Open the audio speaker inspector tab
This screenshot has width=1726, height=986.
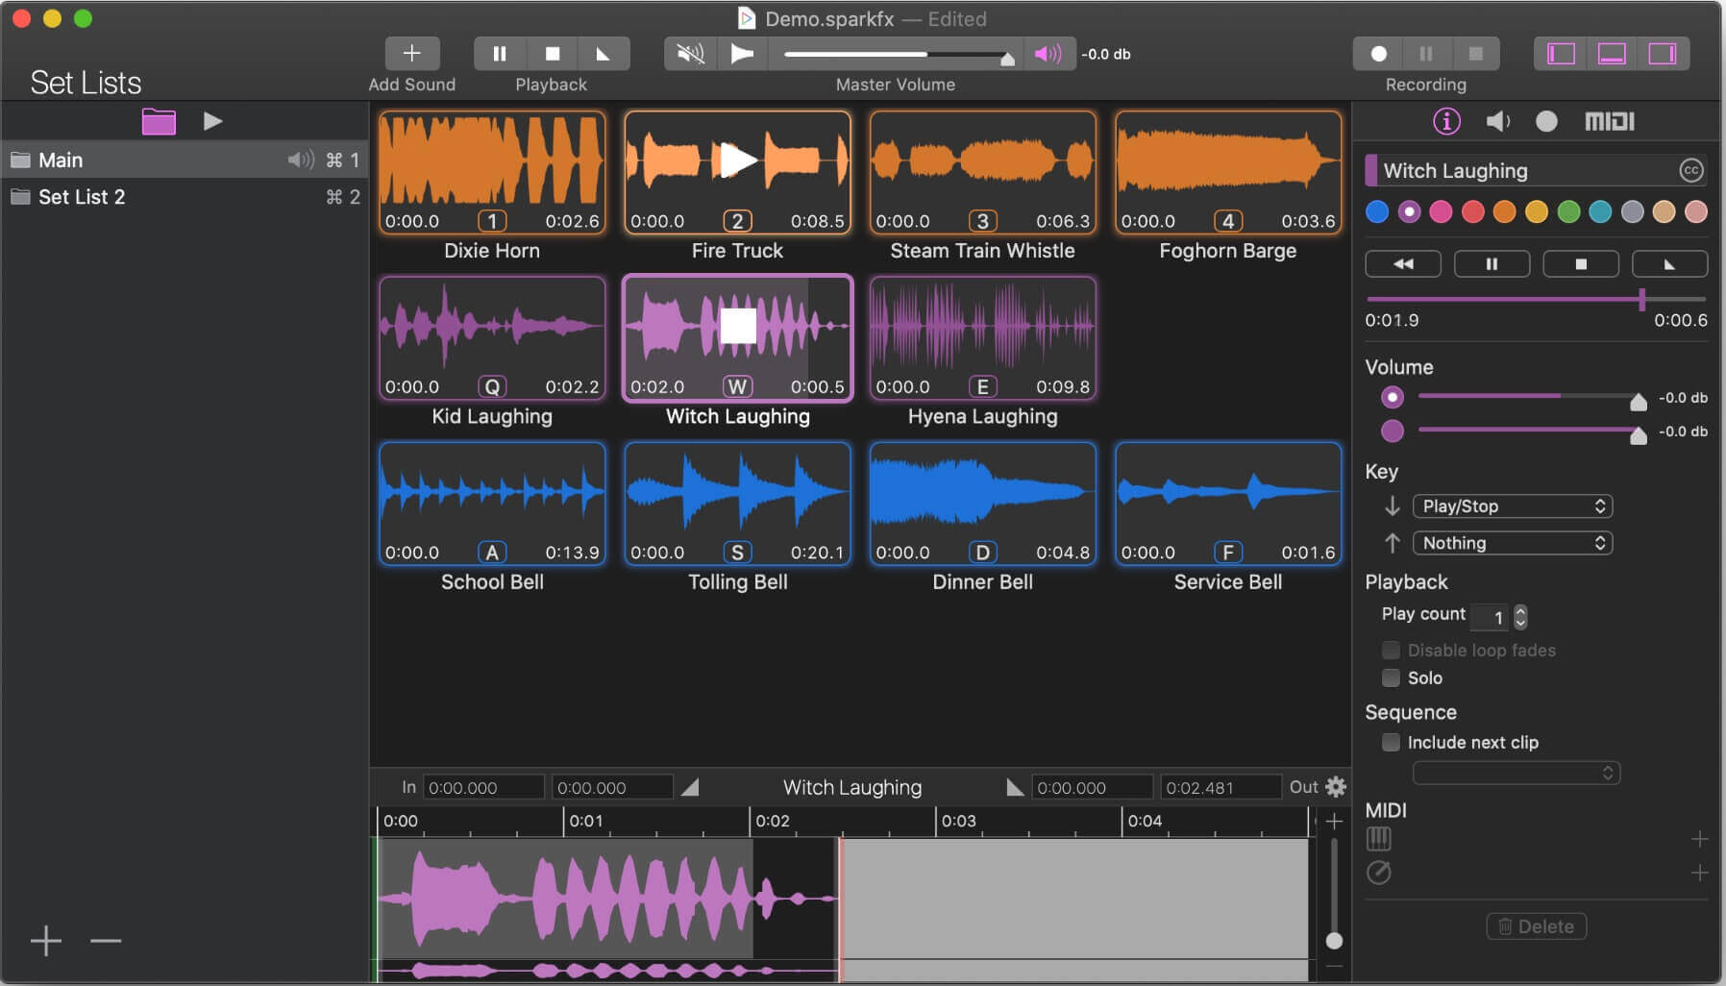1497,121
